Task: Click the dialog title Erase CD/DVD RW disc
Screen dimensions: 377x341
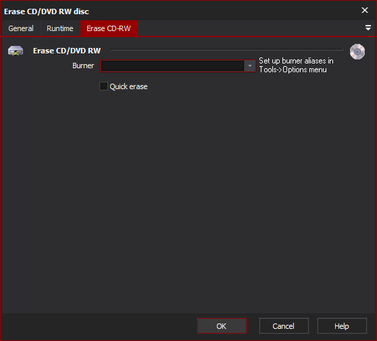Action: click(47, 11)
